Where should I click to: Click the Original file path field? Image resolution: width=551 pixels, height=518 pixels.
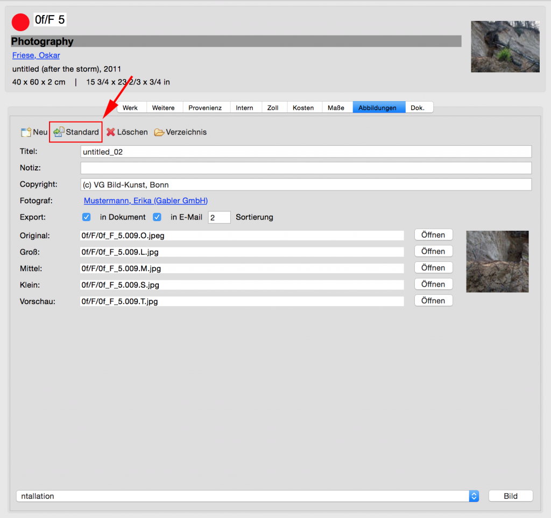point(242,236)
